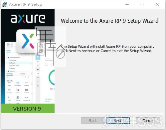Click the Cancel button

[148, 121]
